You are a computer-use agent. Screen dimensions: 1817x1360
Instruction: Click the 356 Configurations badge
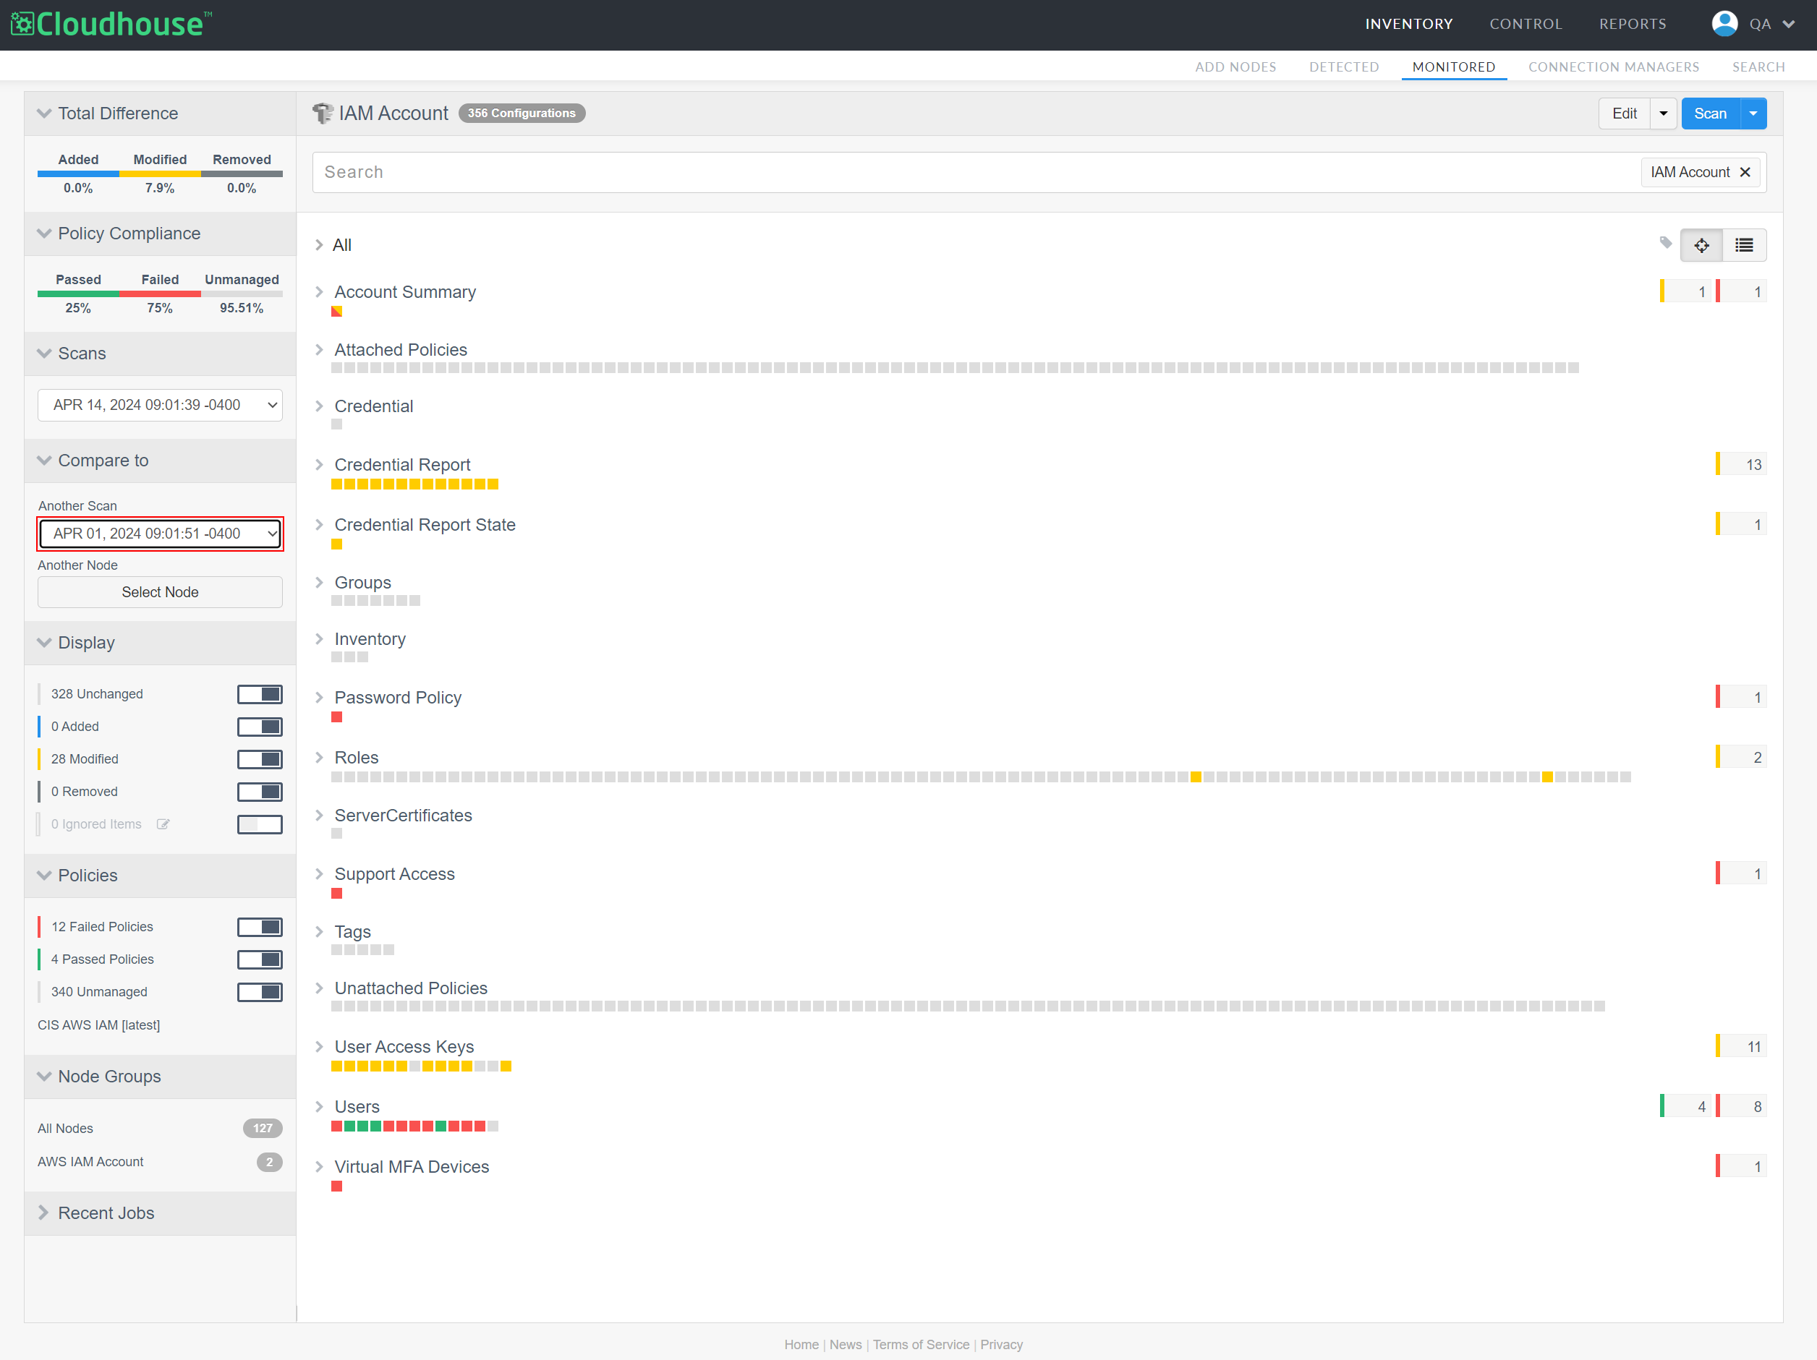pos(522,114)
